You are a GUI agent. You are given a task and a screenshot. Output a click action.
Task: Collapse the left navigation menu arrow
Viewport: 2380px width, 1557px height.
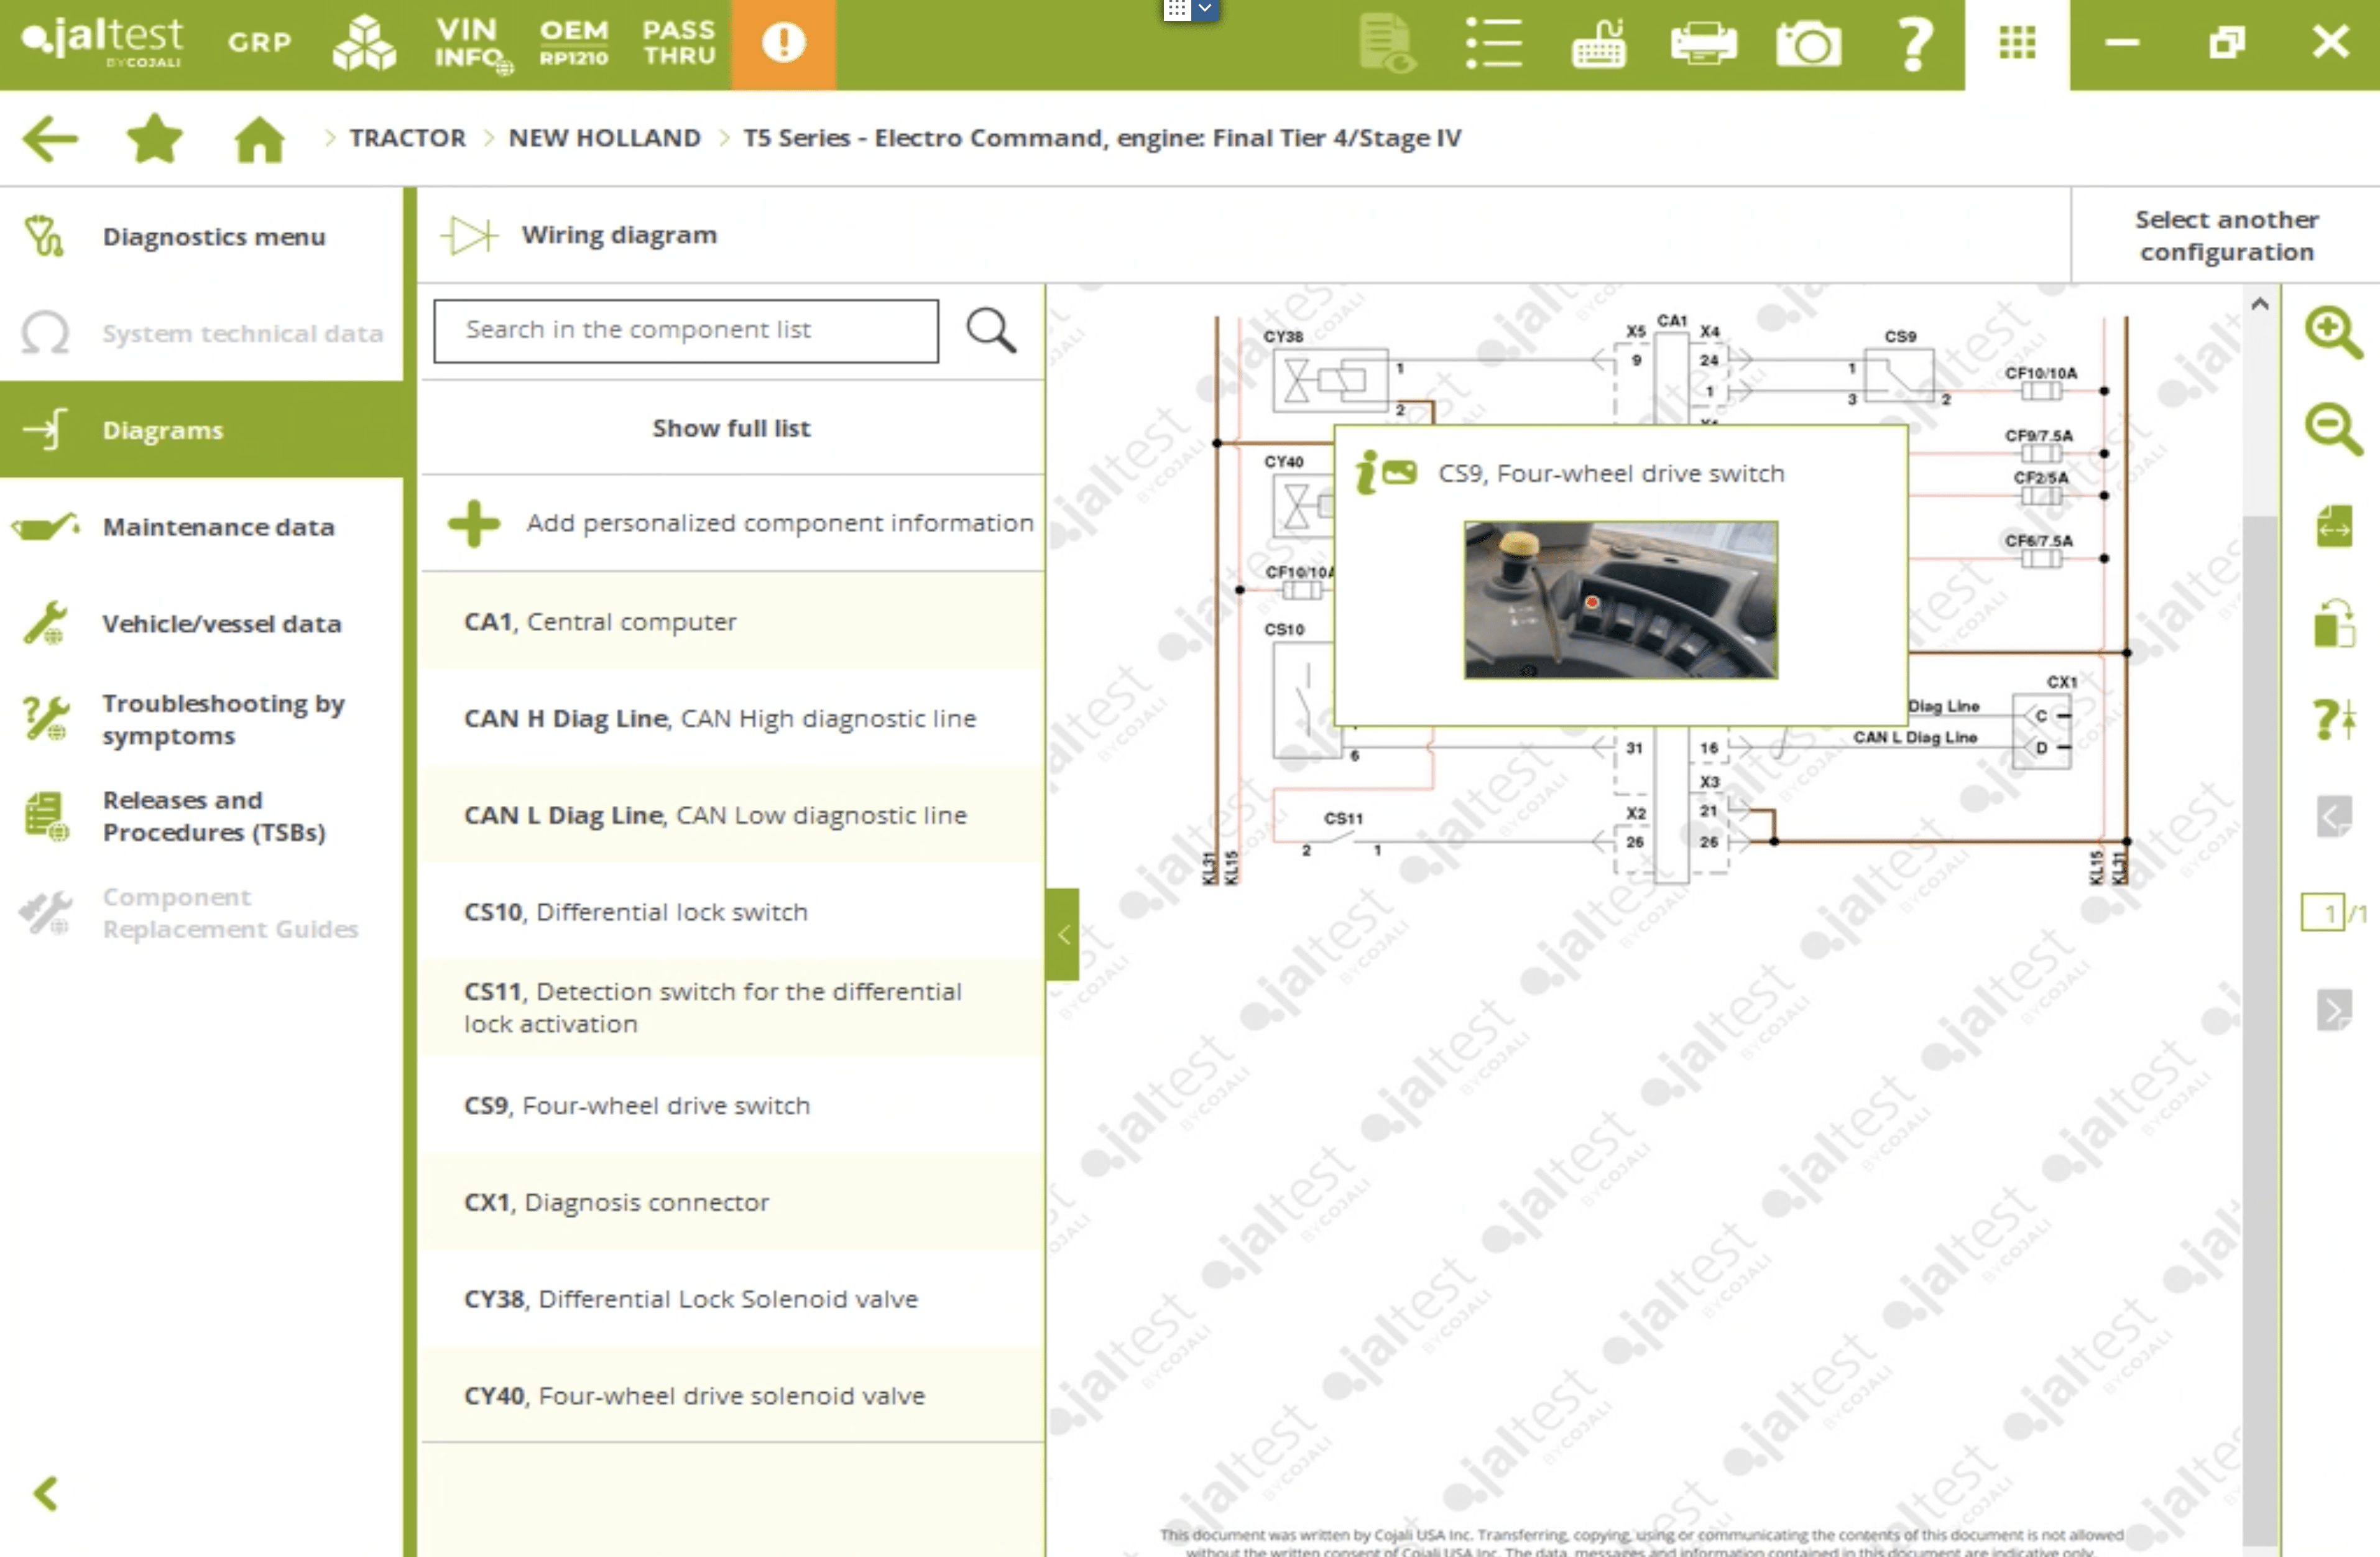coord(45,1493)
